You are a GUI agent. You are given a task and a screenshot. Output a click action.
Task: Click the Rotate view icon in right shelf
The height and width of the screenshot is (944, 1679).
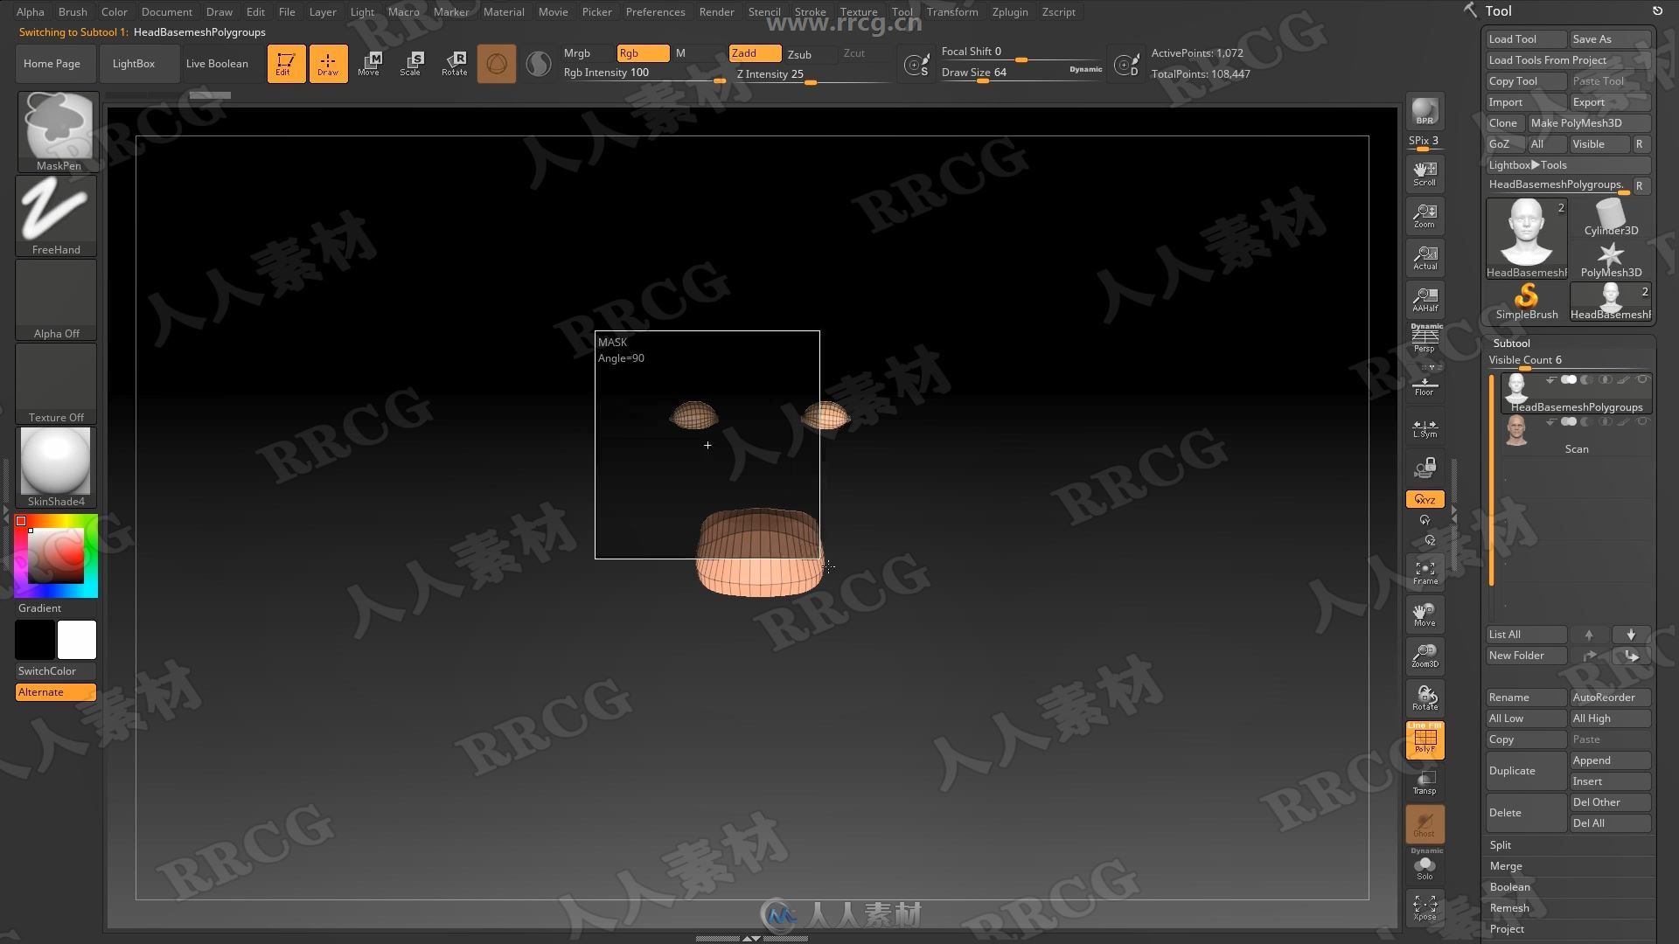pyautogui.click(x=1425, y=698)
